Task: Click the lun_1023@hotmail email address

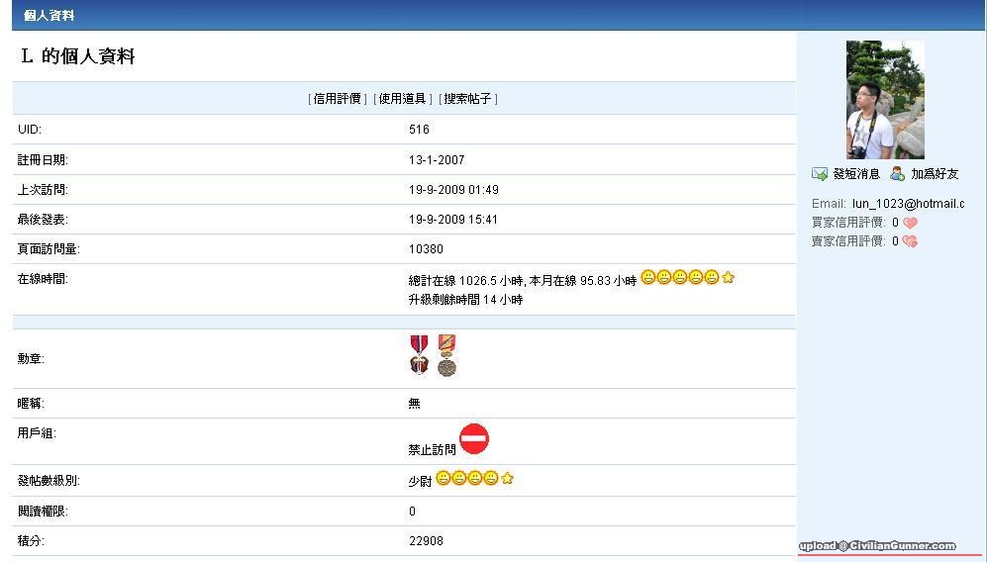Action: 908,204
